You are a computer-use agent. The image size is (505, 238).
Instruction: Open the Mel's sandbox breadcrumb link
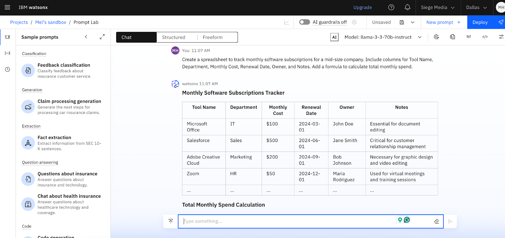(x=50, y=22)
